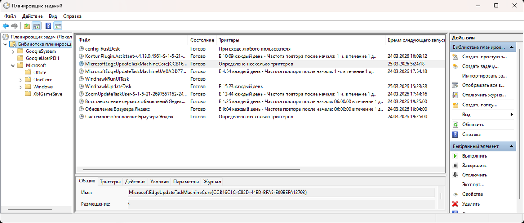Image resolution: width=524 pixels, height=223 pixels.
Task: Click the Свойства properties icon
Action: [x=455, y=194]
